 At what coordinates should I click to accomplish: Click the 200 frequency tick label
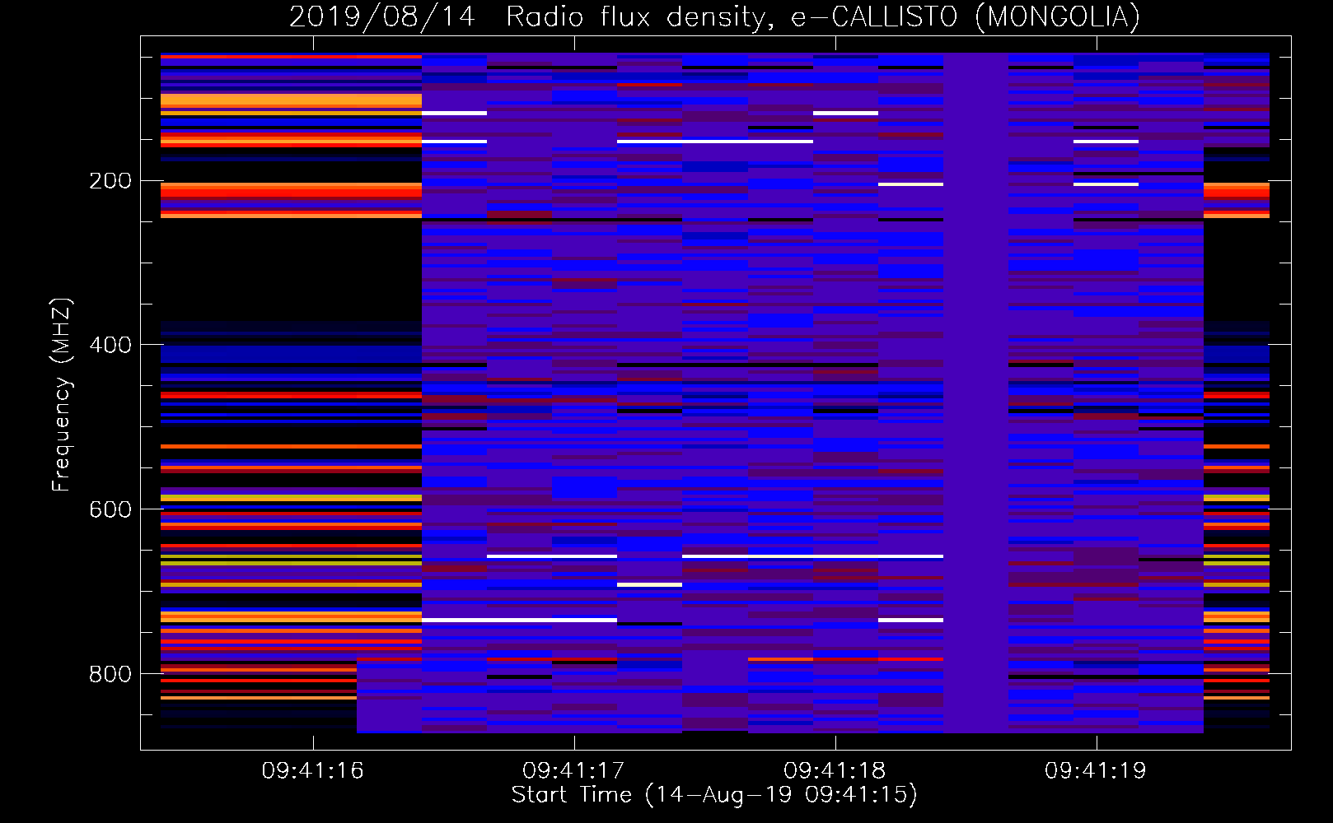[110, 181]
